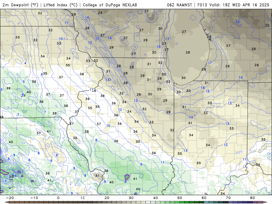The height and width of the screenshot is (204, 272).
Task: Click the black dewpoint value 25 on the map
Action: tap(254, 49)
